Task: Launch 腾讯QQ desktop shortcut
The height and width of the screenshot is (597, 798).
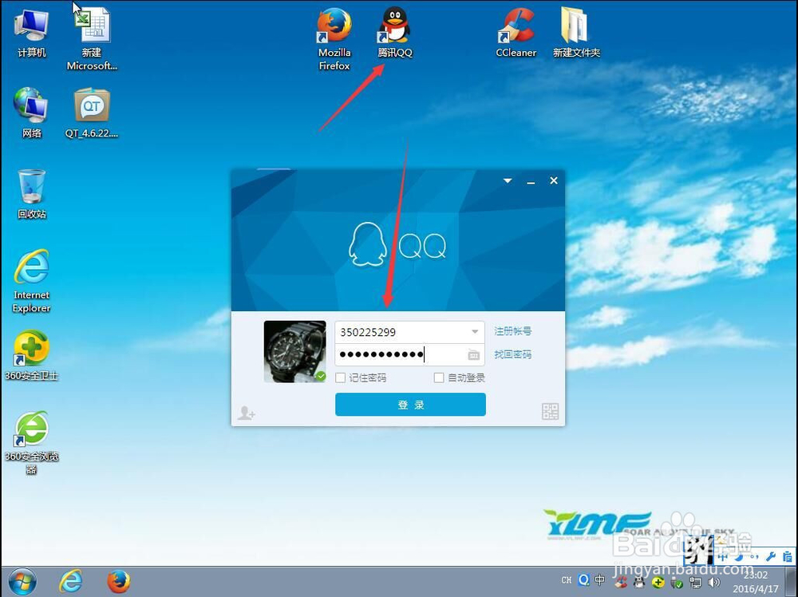Action: (395, 32)
